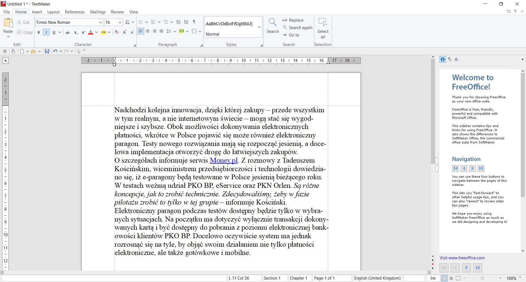Expand the font size dropdown

[x=121, y=22]
